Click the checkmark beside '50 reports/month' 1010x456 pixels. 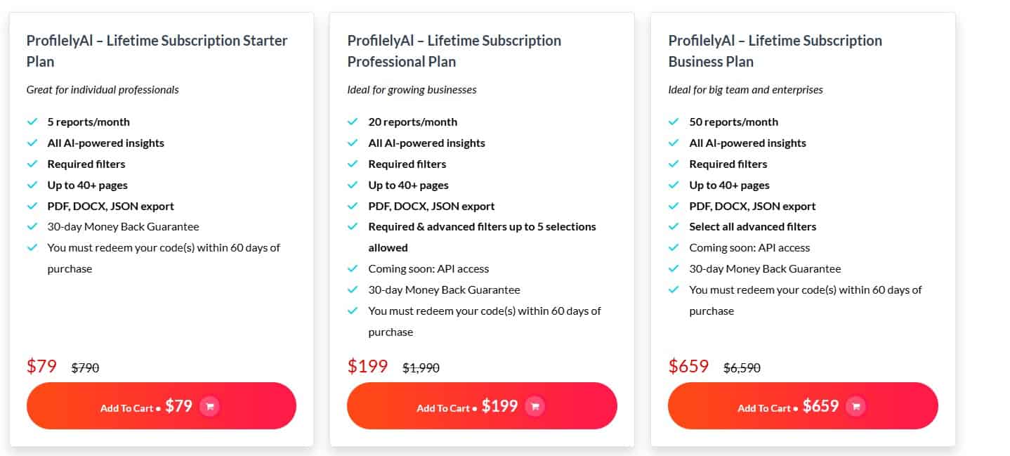674,121
